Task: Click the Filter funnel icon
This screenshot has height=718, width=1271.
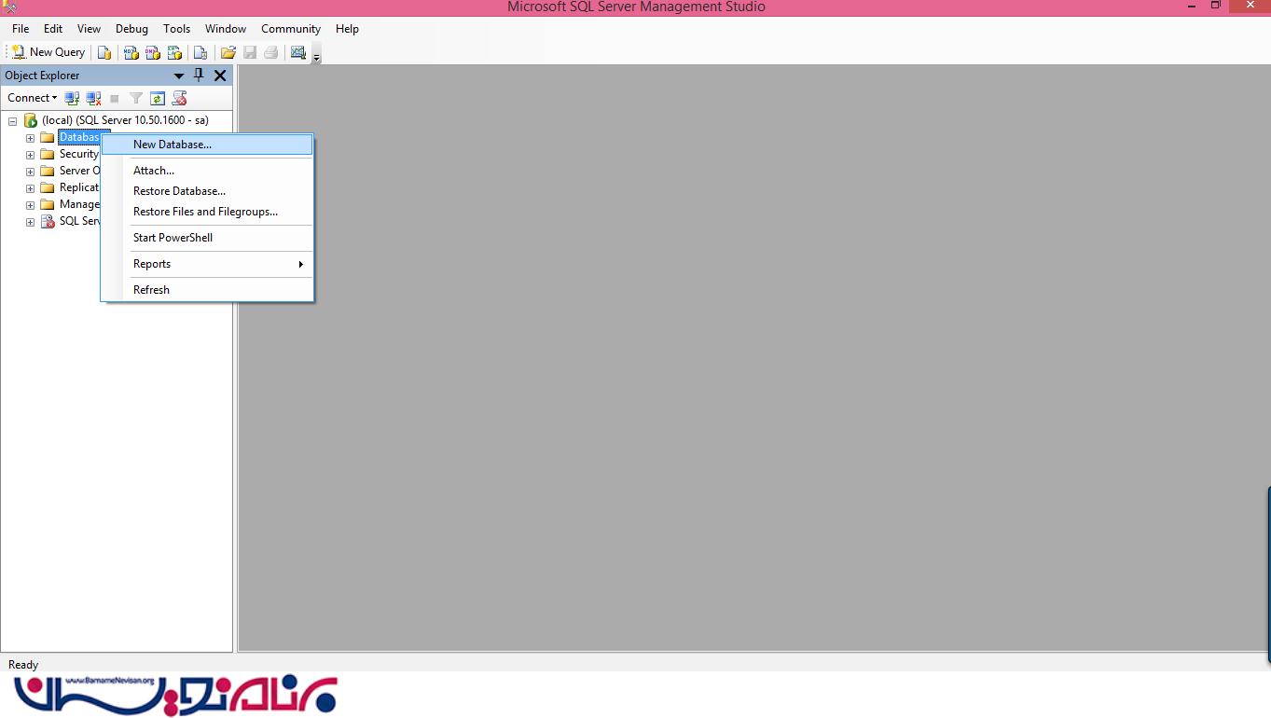Action: pyautogui.click(x=136, y=98)
